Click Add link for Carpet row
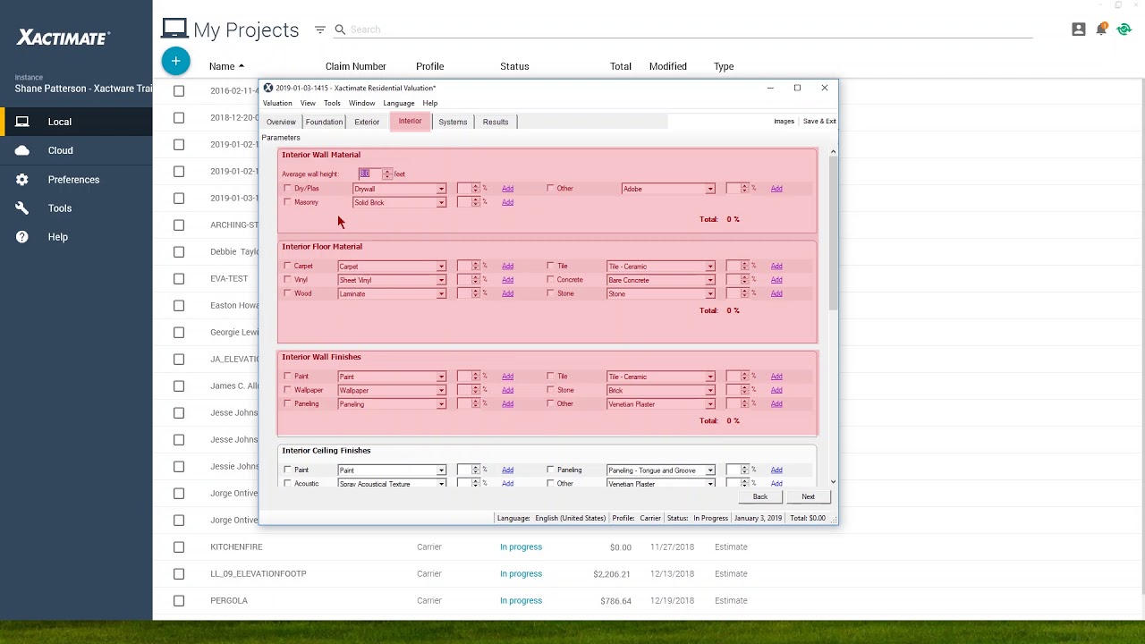The width and height of the screenshot is (1145, 644). click(507, 266)
